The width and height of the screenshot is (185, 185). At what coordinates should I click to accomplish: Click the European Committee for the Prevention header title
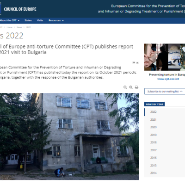tap(142, 9)
